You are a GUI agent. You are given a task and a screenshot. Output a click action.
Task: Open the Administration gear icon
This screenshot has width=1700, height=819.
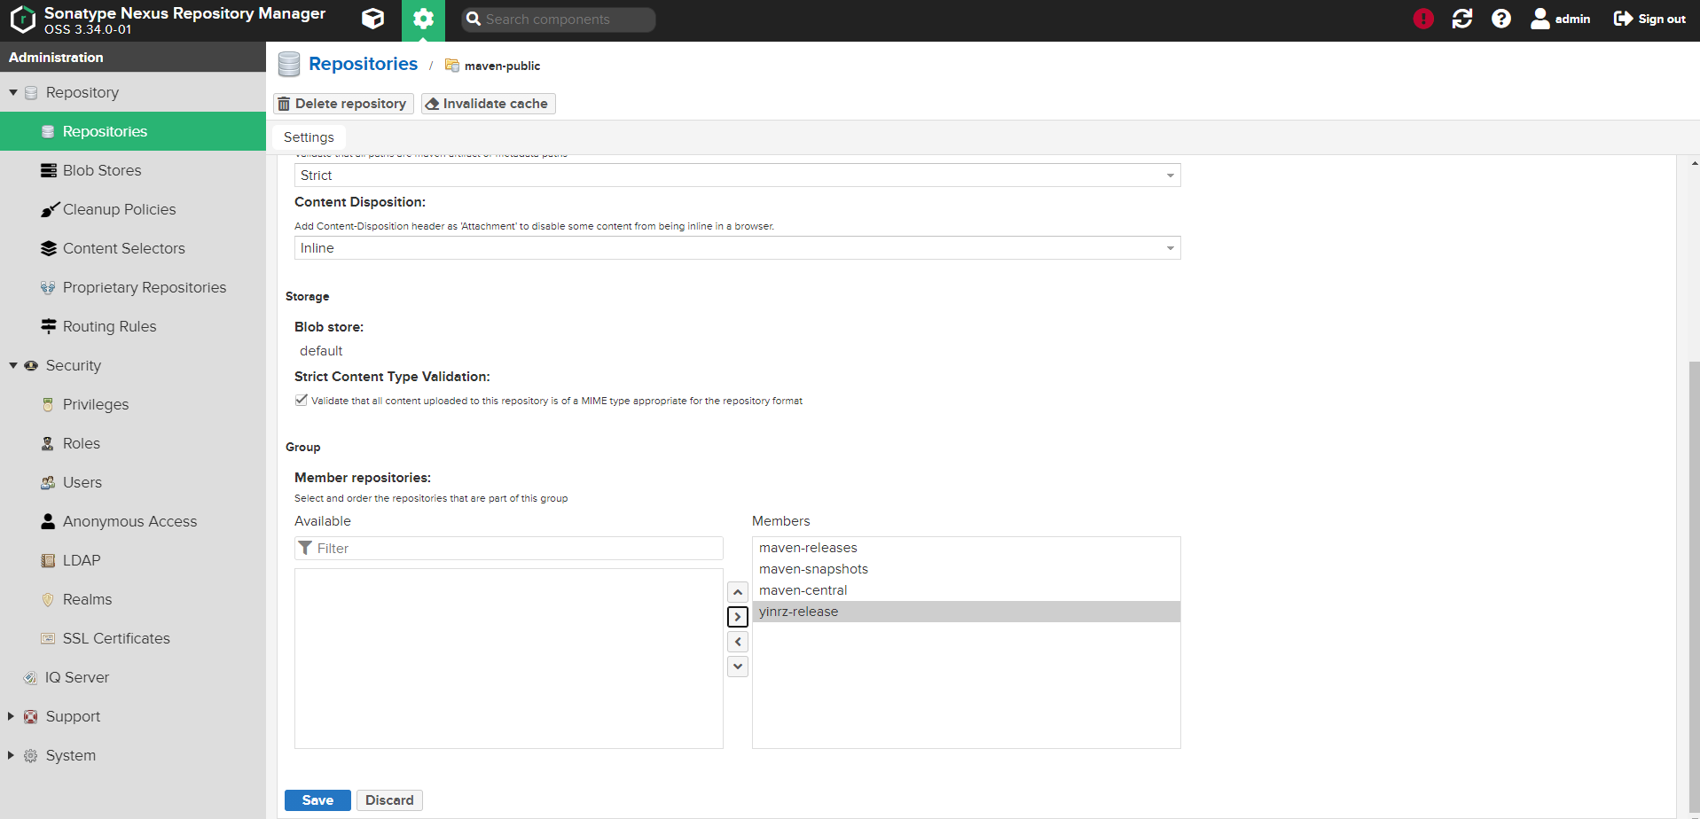coord(423,19)
